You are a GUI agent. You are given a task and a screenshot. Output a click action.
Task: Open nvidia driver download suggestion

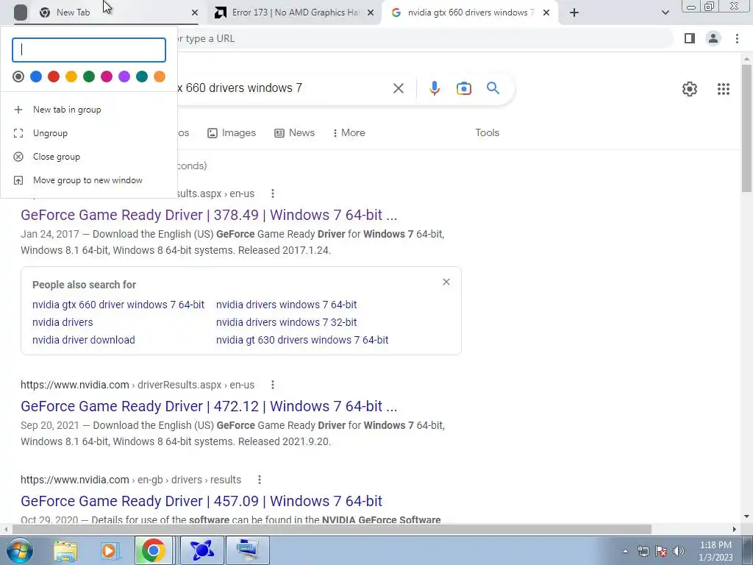point(84,340)
